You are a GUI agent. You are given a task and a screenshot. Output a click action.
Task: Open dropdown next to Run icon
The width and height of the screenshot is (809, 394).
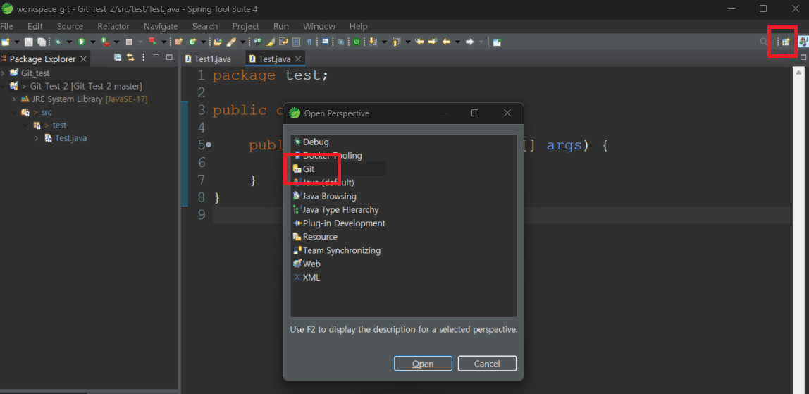(93, 42)
